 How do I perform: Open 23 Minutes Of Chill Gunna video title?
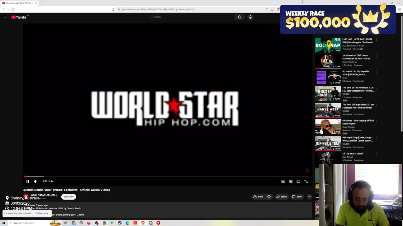tap(356, 57)
